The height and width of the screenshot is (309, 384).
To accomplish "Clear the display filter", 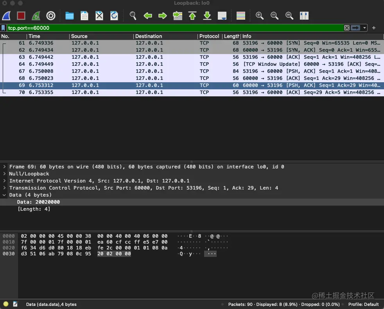I will tap(347, 28).
